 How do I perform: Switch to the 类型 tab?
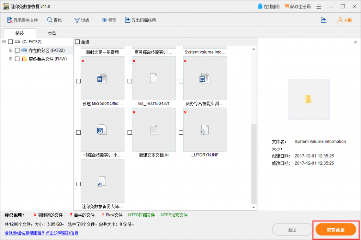[52, 33]
